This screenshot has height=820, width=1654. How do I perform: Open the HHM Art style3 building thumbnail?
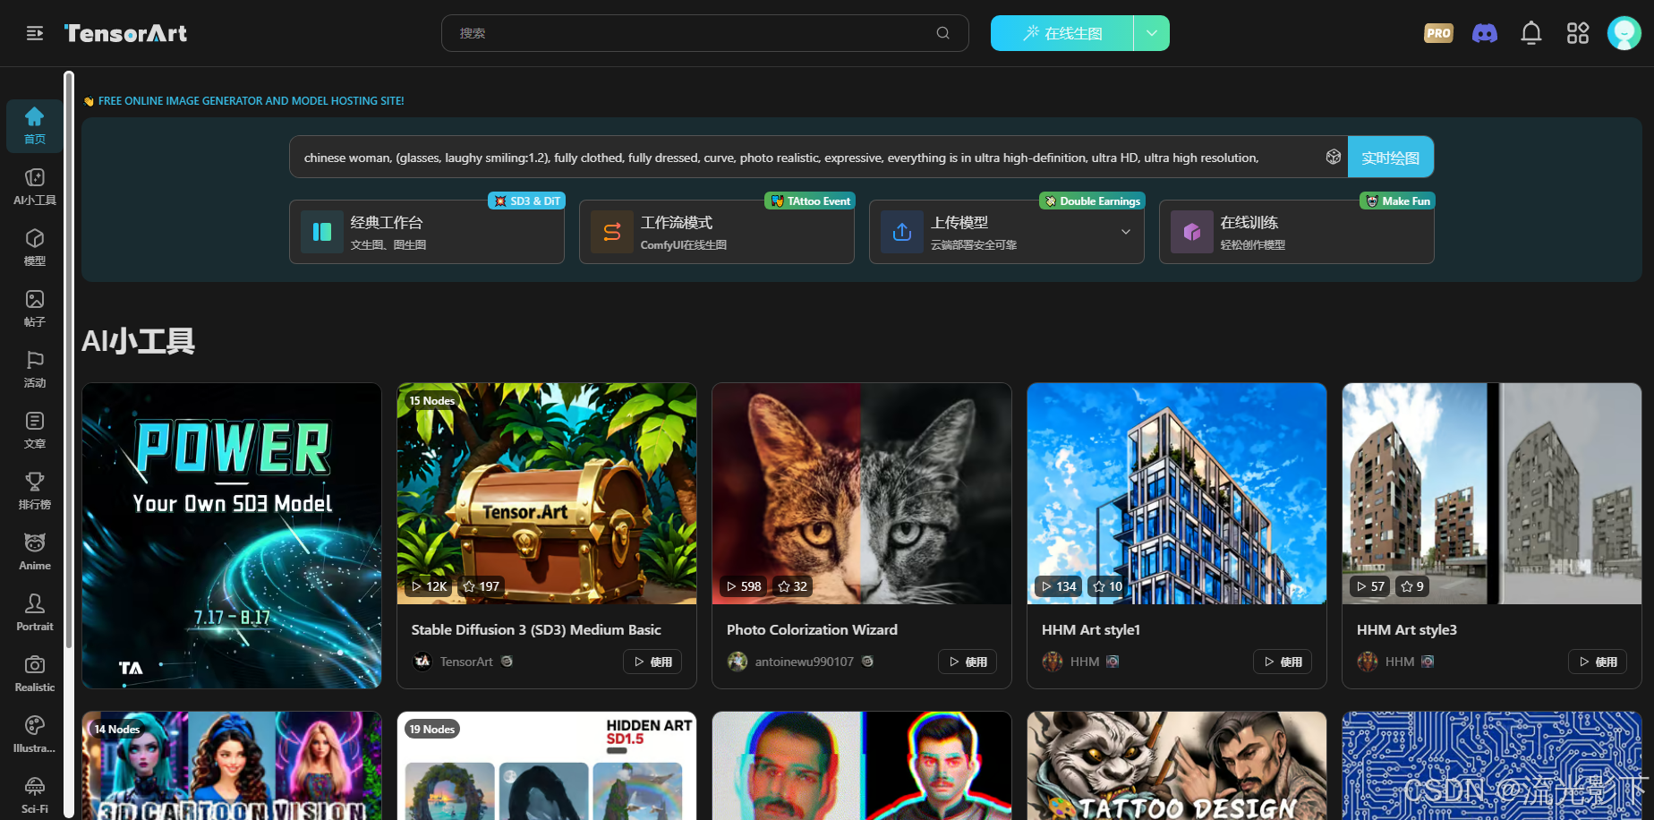(x=1492, y=494)
